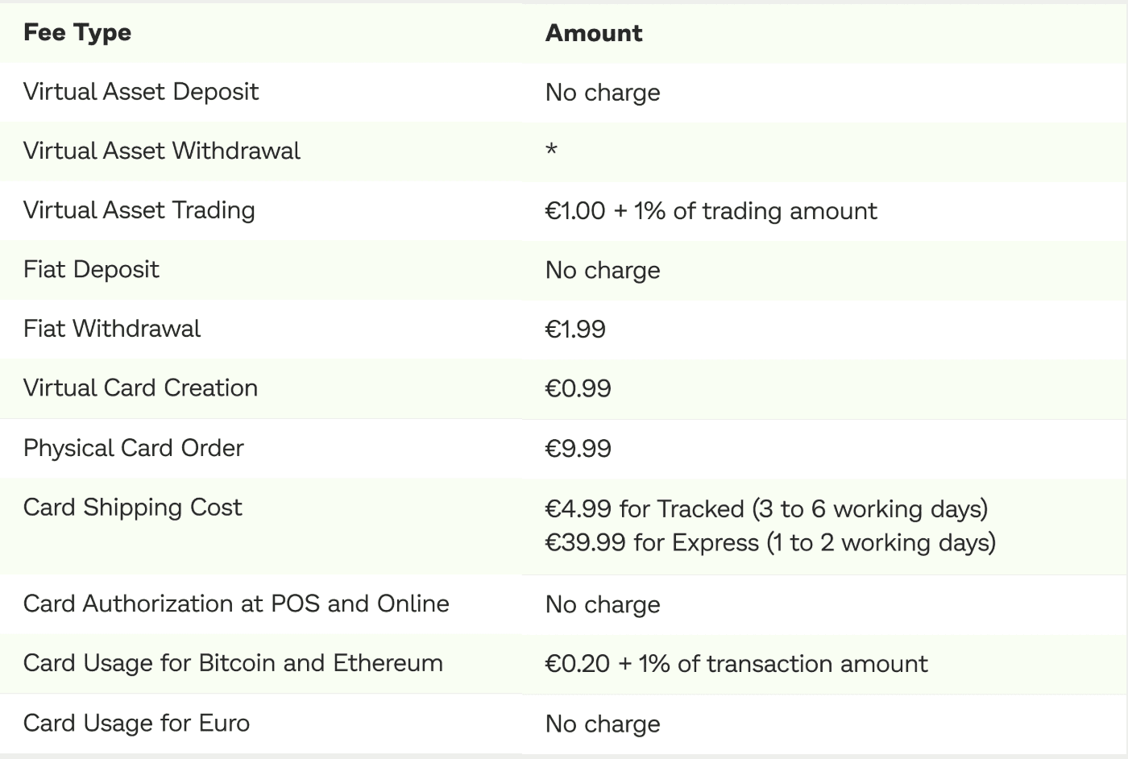This screenshot has height=759, width=1128.
Task: Click the asterisk for Virtual Asset Withdrawal
Action: click(552, 150)
